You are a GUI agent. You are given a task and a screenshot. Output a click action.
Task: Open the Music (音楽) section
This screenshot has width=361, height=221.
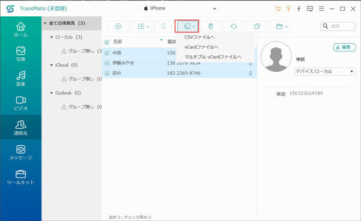(x=20, y=78)
